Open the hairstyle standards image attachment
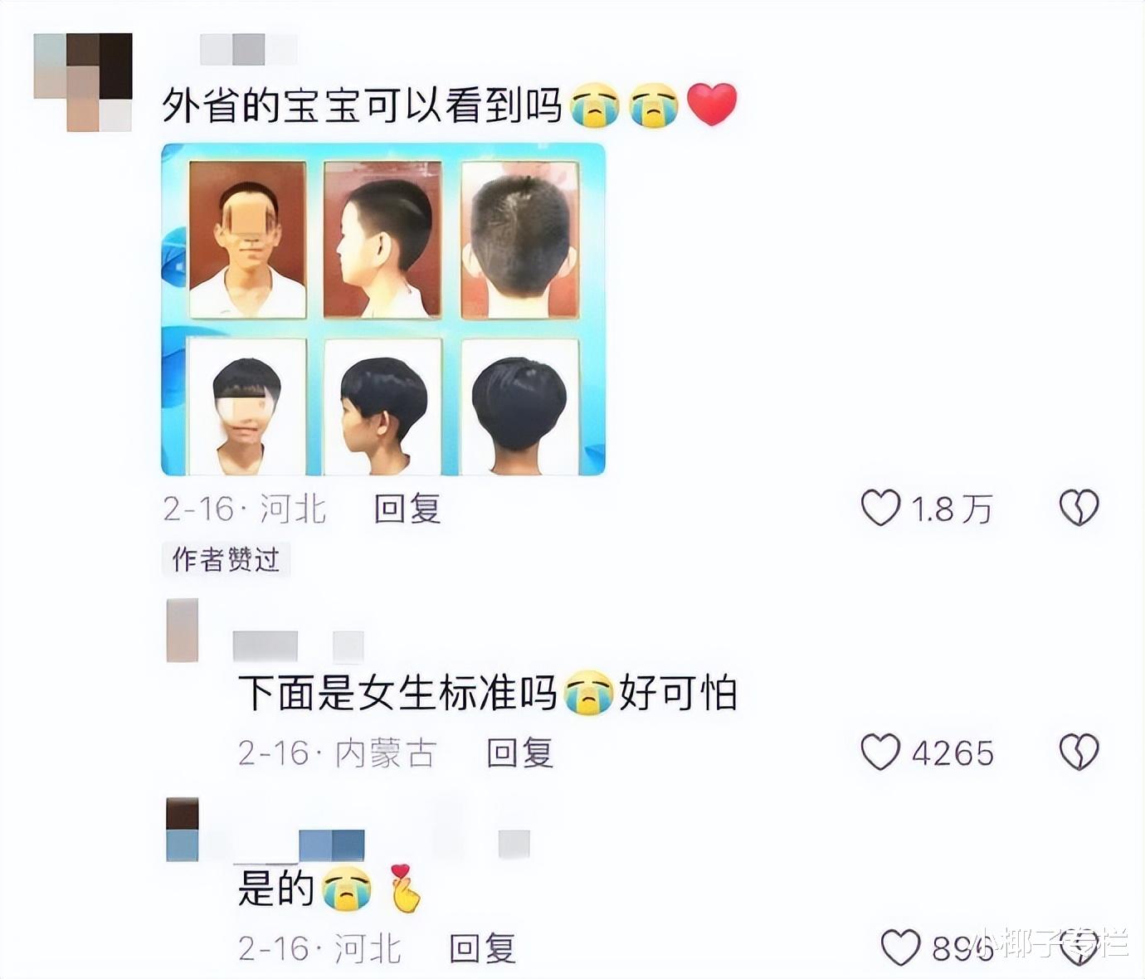1145x979 pixels. [x=383, y=309]
